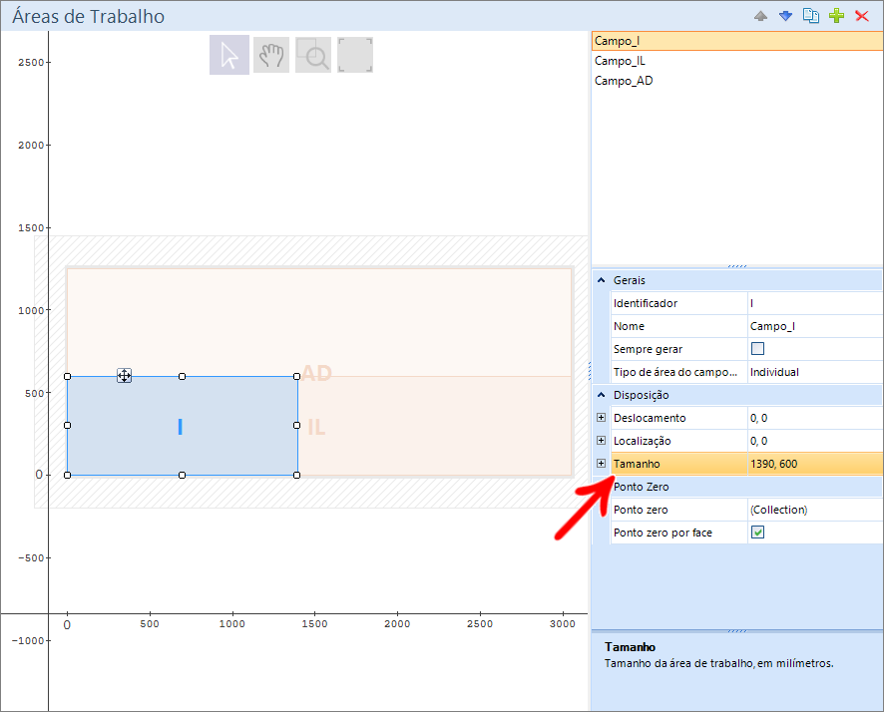Screen dimensions: 884x712
Task: Collapse the Disposição section
Action: click(x=601, y=395)
